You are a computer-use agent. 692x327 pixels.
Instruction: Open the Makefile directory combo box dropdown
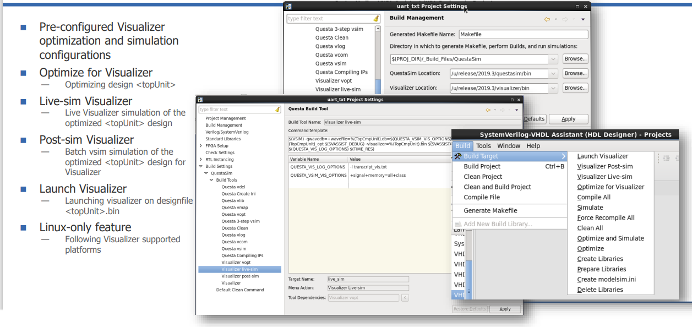(553, 59)
